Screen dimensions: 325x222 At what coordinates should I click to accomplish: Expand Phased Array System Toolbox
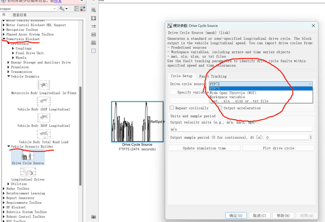click(x=4, y=34)
